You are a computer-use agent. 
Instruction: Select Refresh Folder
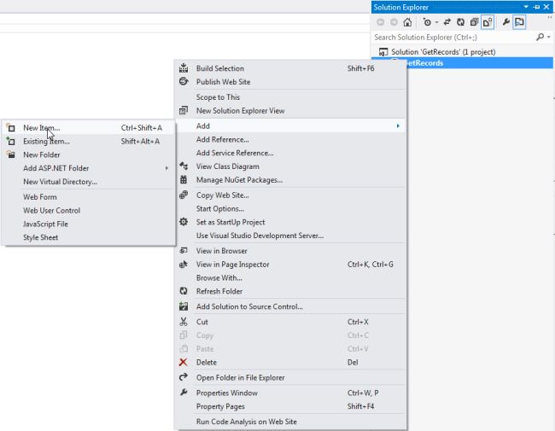(290, 291)
